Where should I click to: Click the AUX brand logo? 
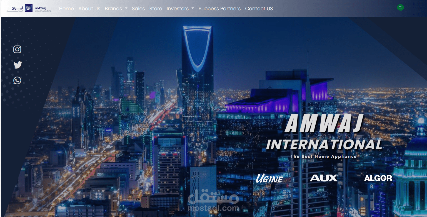tap(324, 178)
